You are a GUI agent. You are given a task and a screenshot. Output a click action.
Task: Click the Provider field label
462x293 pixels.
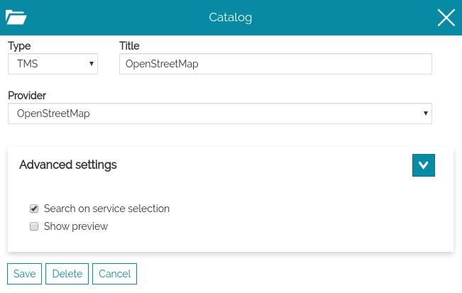point(27,95)
